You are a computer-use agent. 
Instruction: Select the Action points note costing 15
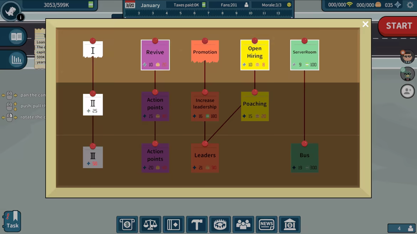pyautogui.click(x=155, y=106)
